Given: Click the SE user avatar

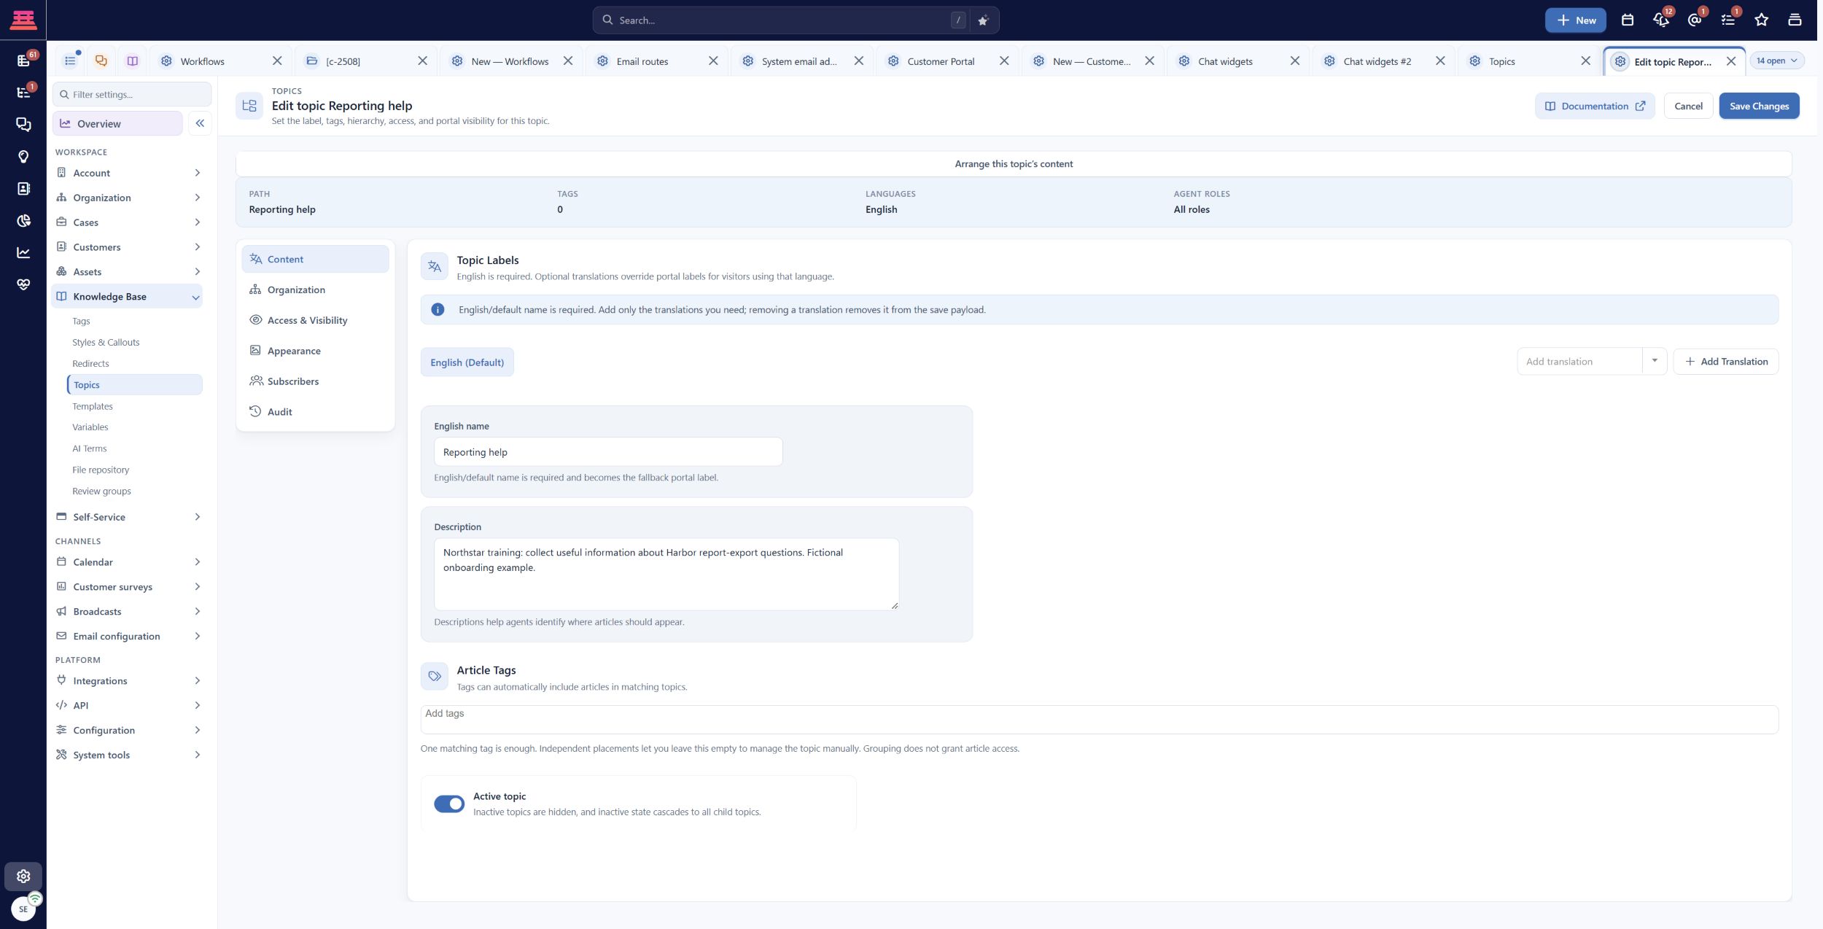Looking at the screenshot, I should [x=23, y=909].
